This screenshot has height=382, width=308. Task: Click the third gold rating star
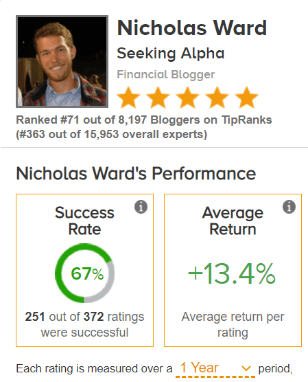coord(187,98)
